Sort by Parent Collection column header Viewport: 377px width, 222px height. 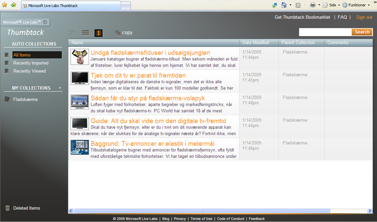point(301,43)
